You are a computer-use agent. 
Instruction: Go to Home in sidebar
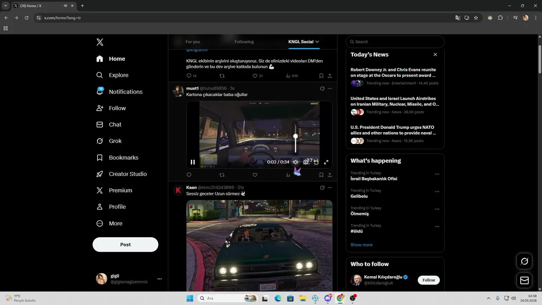coord(111,59)
